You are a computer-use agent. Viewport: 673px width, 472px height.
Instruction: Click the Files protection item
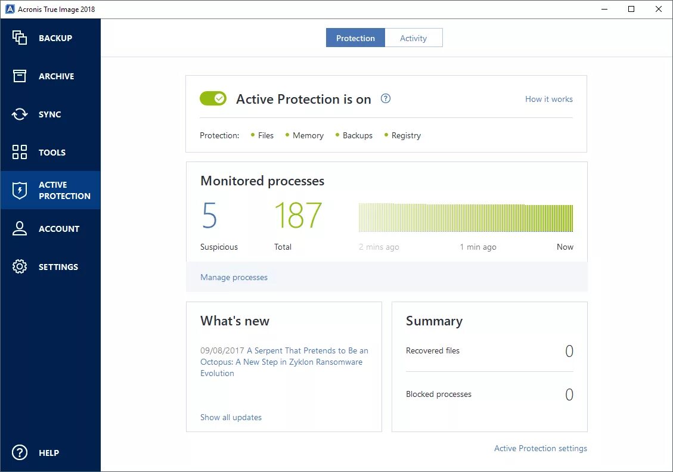[262, 135]
